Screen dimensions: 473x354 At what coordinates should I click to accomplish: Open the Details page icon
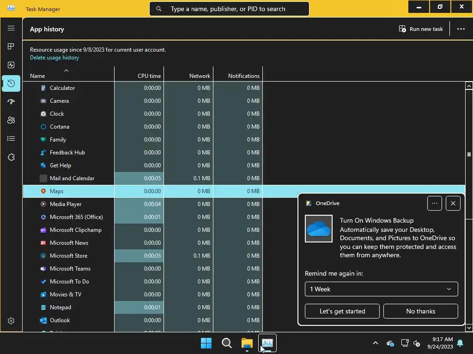(11, 138)
